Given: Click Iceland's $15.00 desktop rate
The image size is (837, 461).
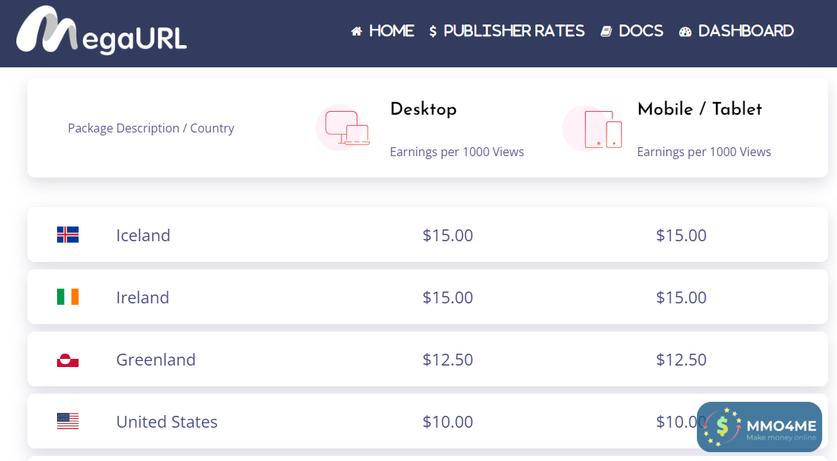Looking at the screenshot, I should 447,235.
